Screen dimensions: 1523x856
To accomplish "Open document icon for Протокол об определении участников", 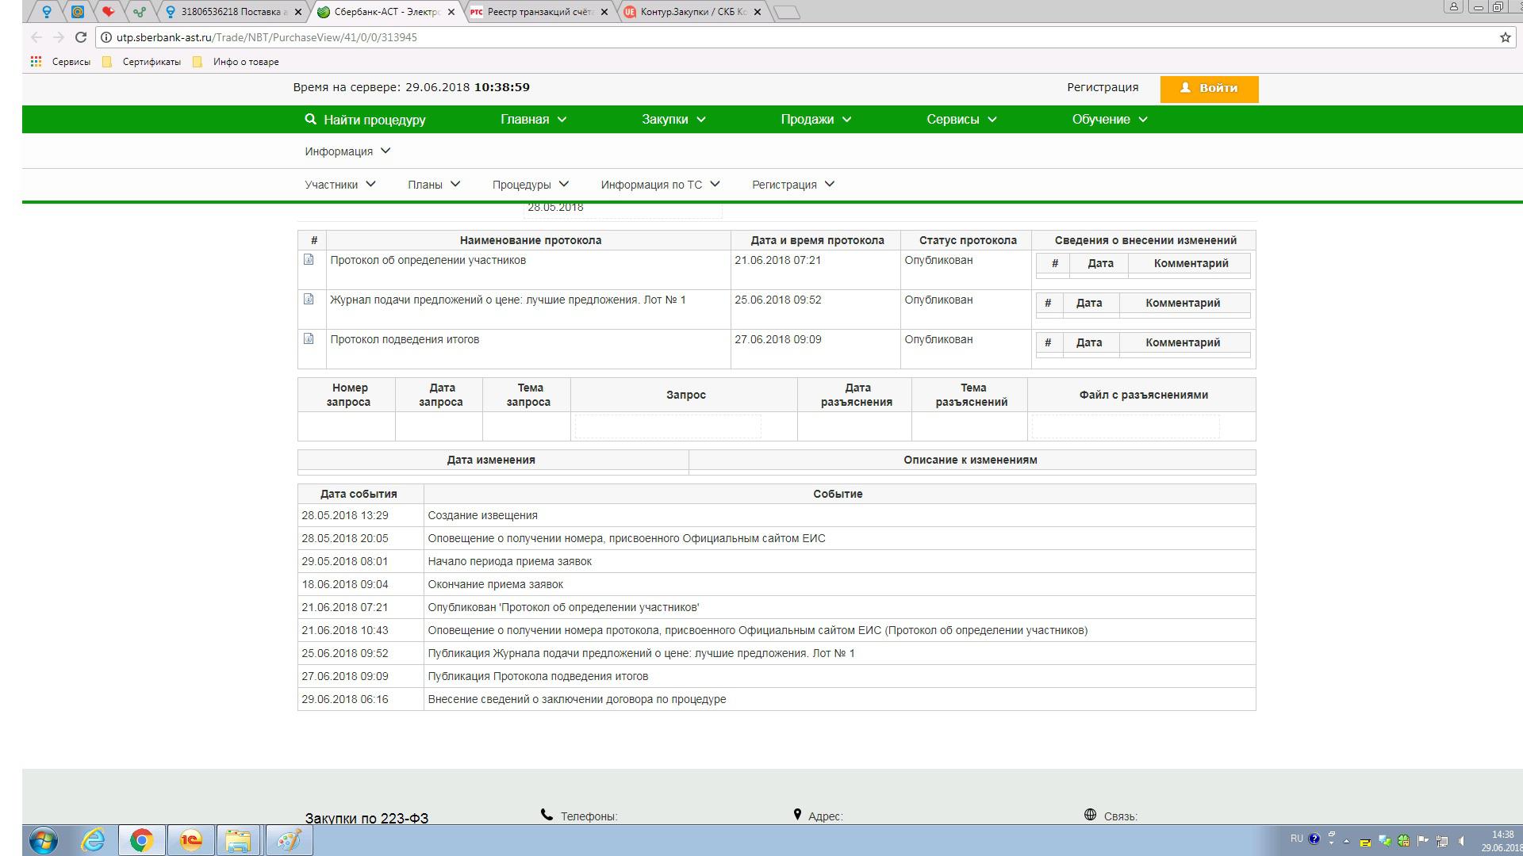I will pyautogui.click(x=309, y=260).
